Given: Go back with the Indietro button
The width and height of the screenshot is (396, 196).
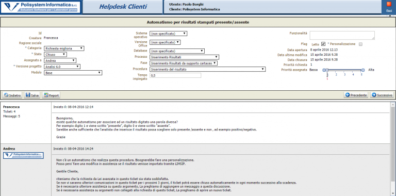Looking at the screenshot, I should click(x=12, y=95).
